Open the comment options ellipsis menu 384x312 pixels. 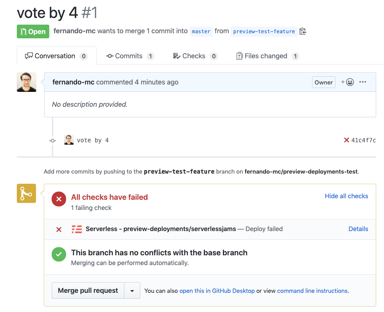pos(362,82)
